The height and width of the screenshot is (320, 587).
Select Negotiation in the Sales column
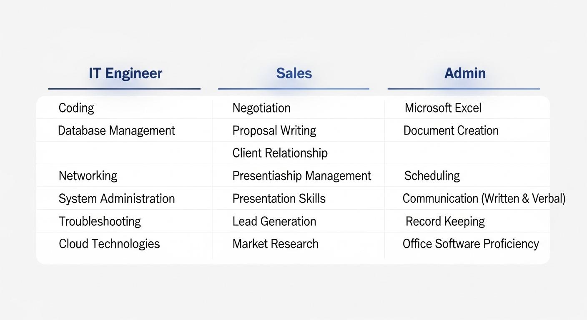coord(261,108)
